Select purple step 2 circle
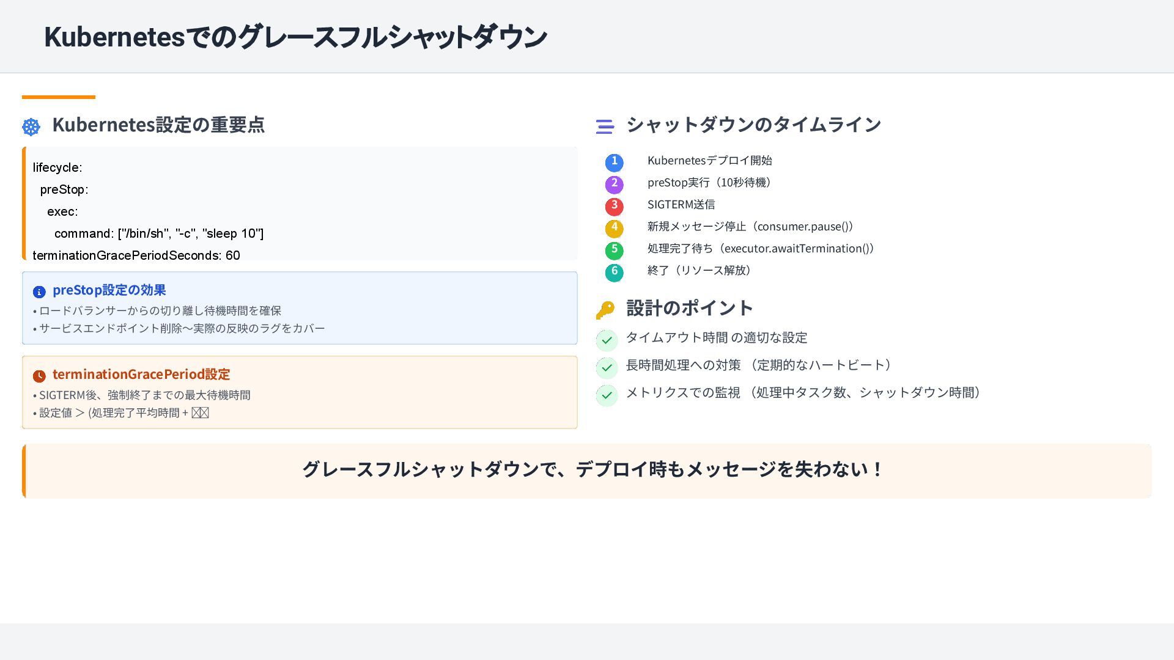The image size is (1174, 660). coord(614,184)
